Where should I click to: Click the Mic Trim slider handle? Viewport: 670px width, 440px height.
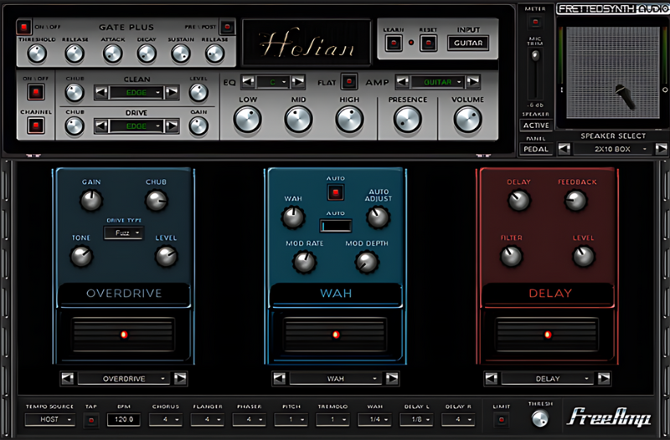pyautogui.click(x=535, y=56)
